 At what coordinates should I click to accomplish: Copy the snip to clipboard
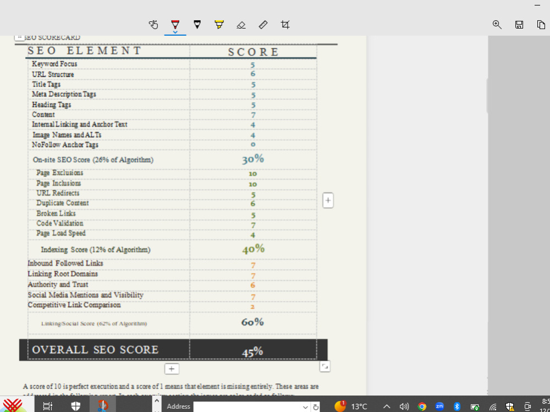(x=541, y=25)
